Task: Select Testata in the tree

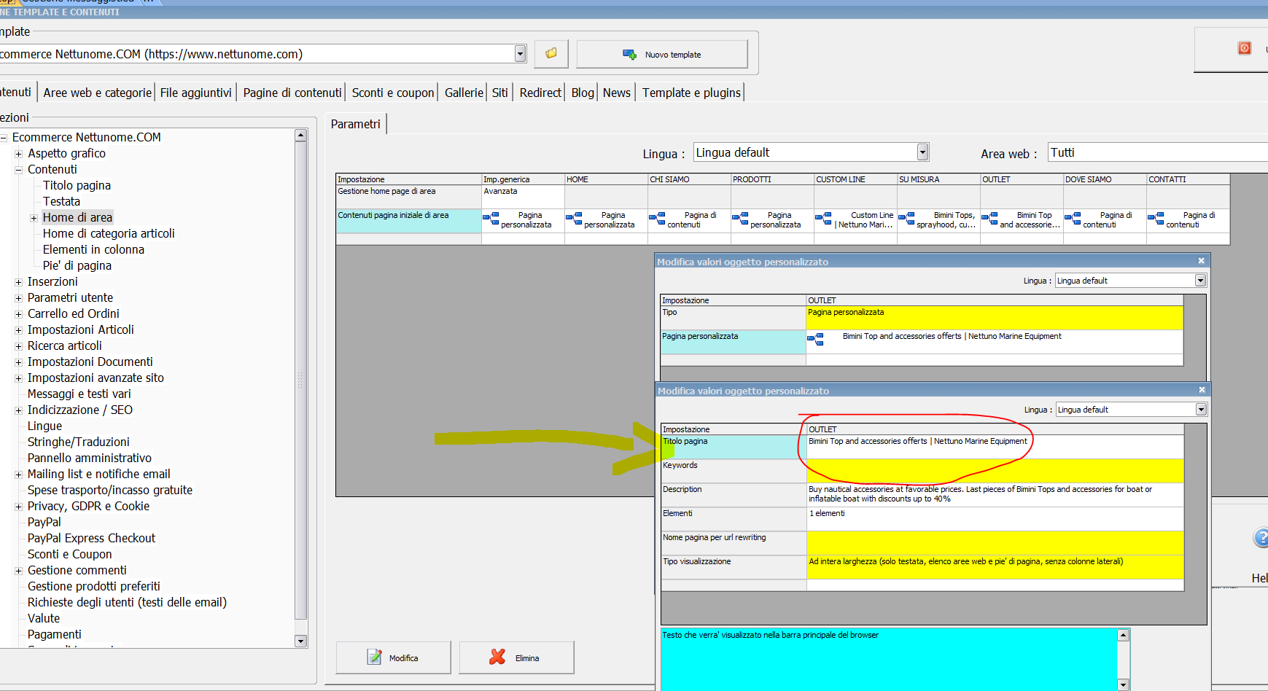Action: [61, 201]
